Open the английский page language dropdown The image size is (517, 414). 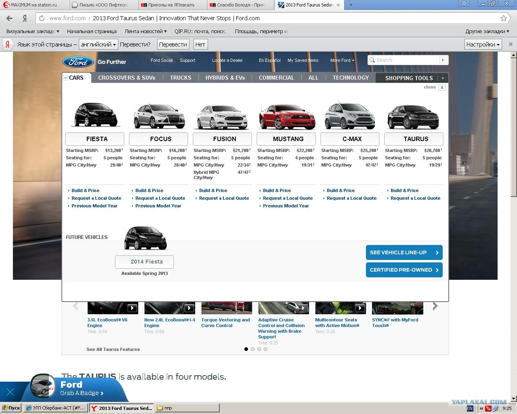tap(99, 44)
